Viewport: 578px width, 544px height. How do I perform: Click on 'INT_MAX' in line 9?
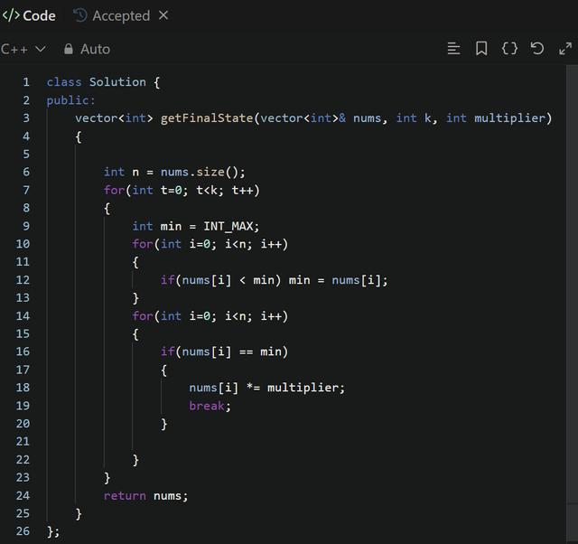pos(229,226)
